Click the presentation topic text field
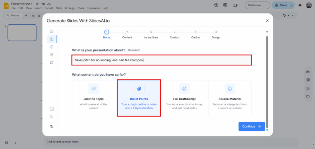 [x=161, y=60]
